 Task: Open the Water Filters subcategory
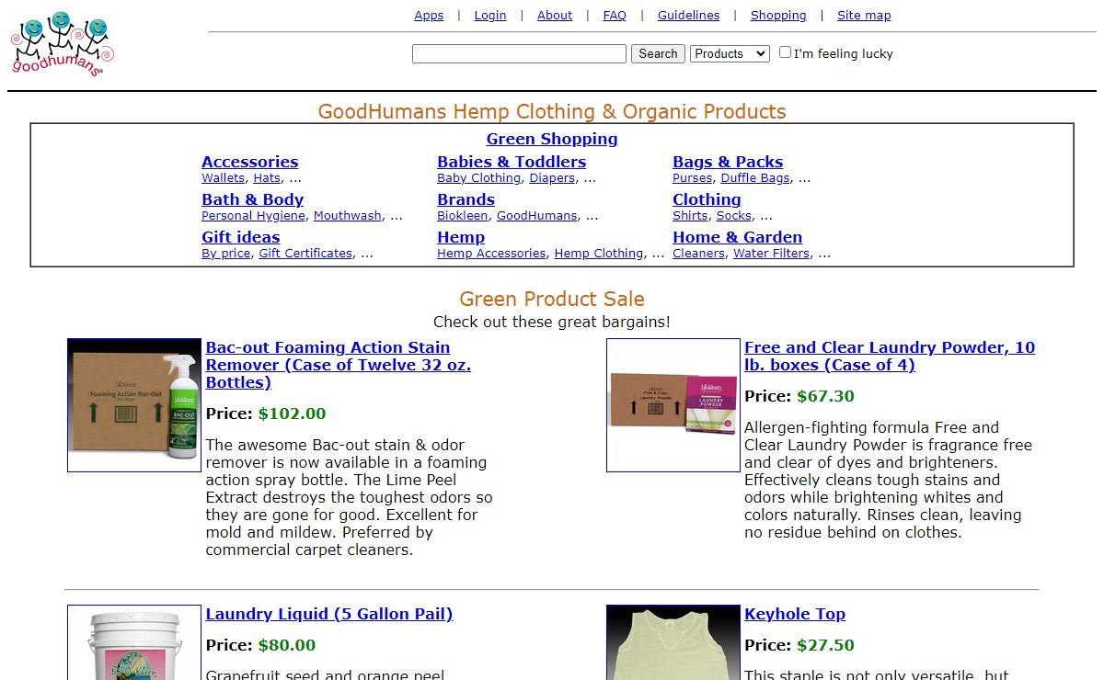coord(771,254)
